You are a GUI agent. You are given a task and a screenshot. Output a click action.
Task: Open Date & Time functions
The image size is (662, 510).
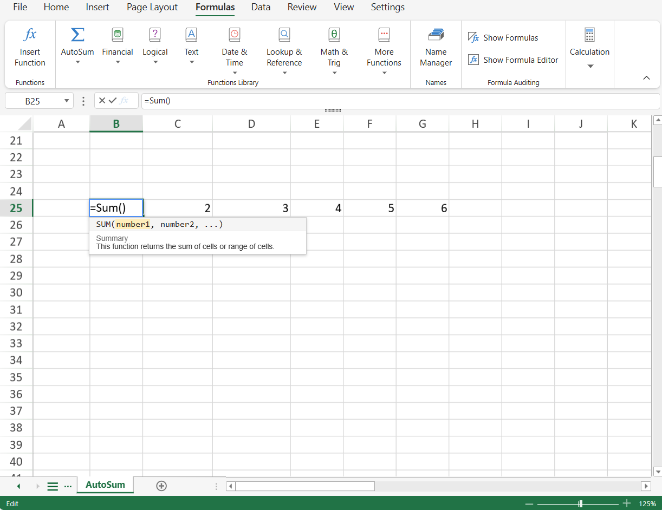pos(234,51)
